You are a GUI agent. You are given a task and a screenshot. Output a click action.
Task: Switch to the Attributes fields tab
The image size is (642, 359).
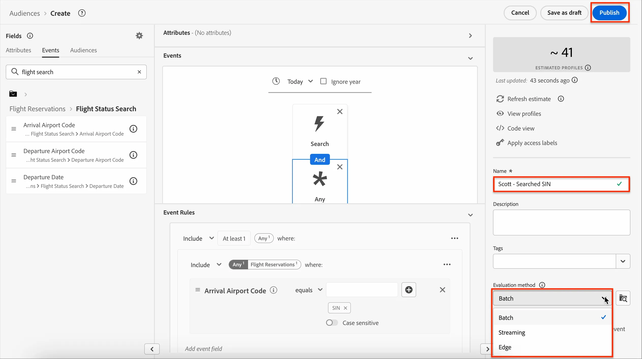pyautogui.click(x=19, y=50)
